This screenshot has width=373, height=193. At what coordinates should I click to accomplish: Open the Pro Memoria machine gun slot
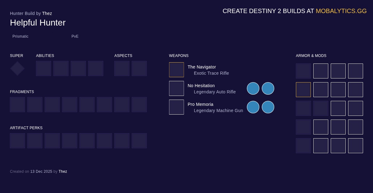177,107
